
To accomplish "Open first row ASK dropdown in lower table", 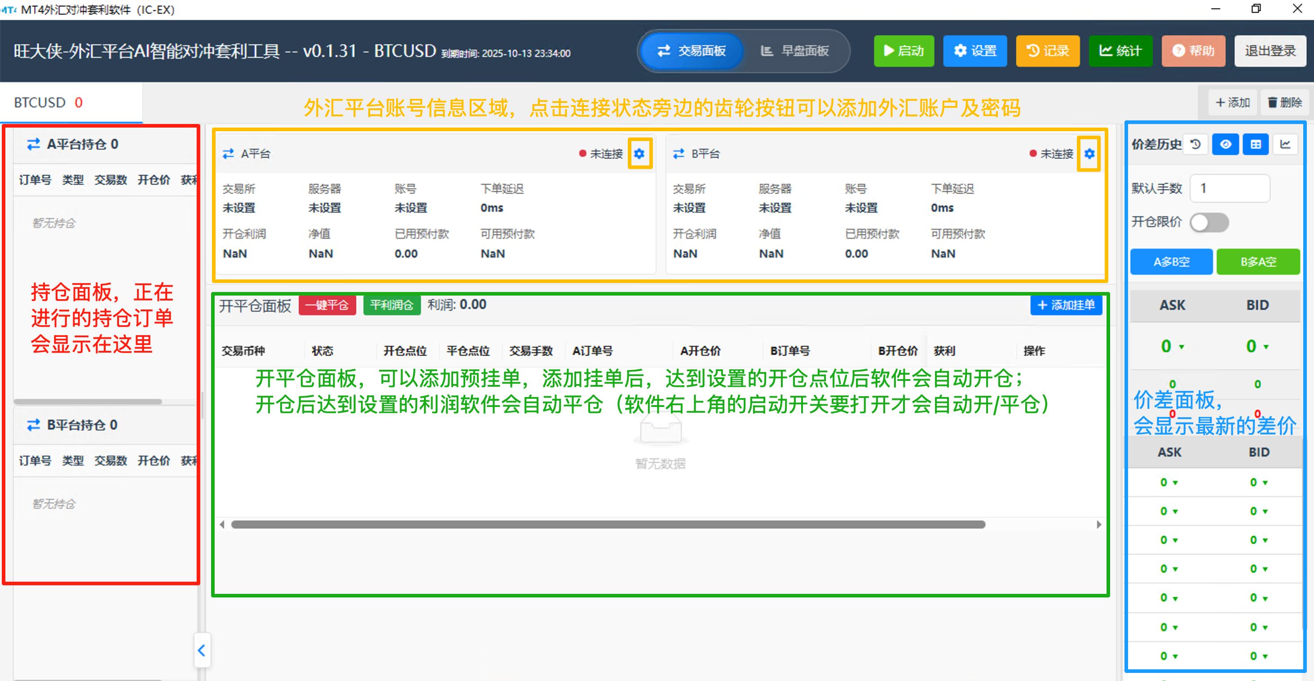I will (1175, 482).
